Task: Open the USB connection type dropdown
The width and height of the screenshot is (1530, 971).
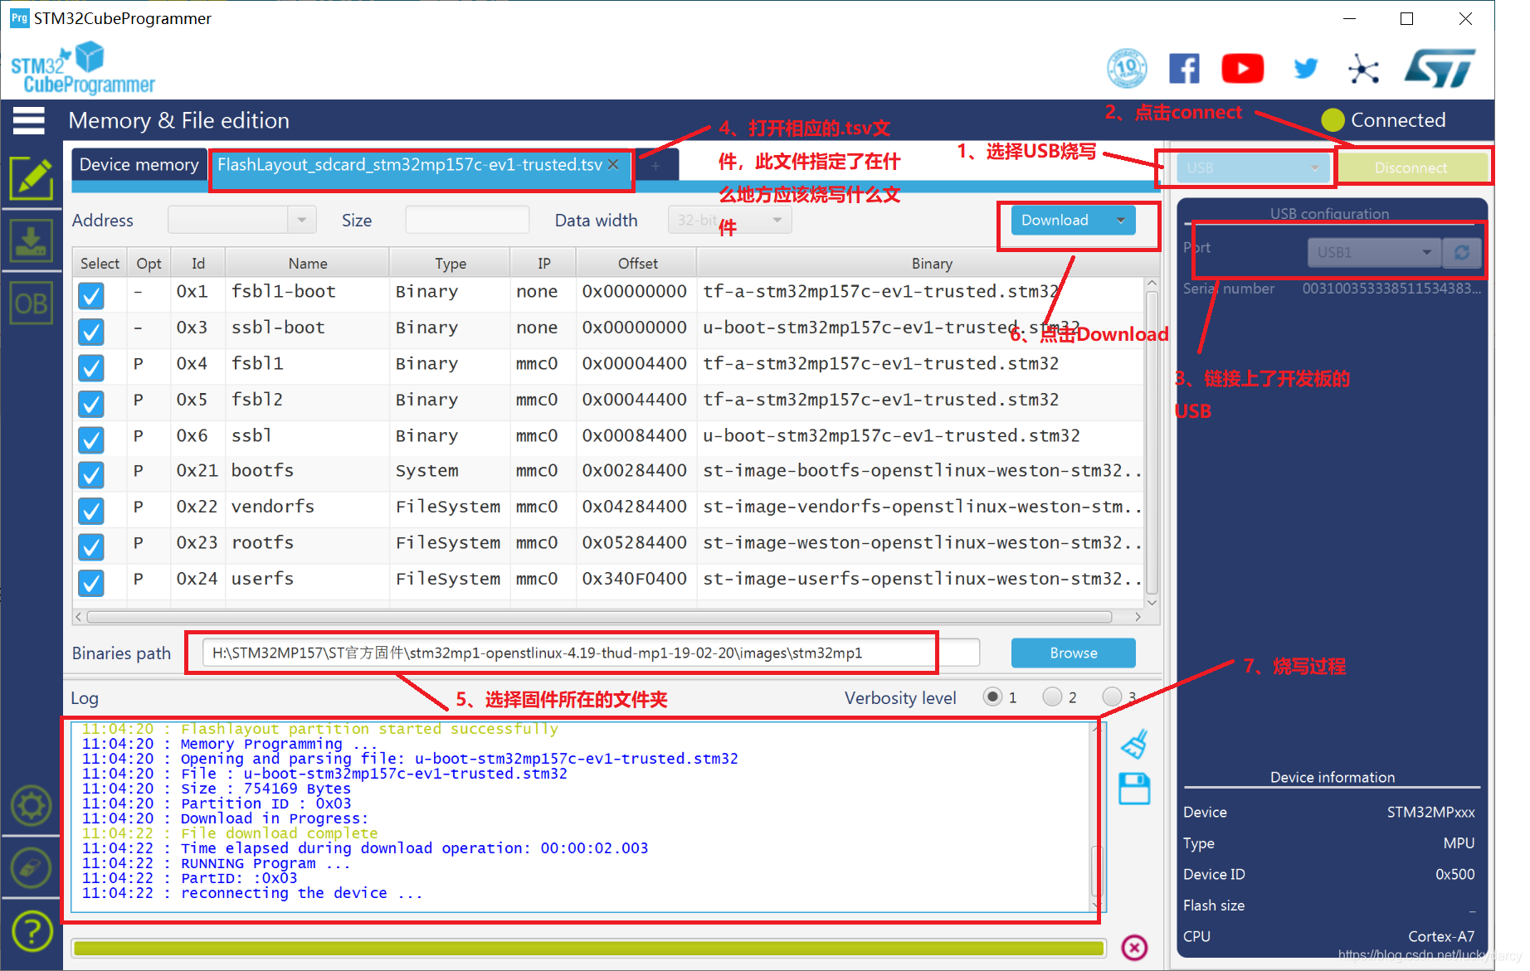Action: click(1253, 167)
